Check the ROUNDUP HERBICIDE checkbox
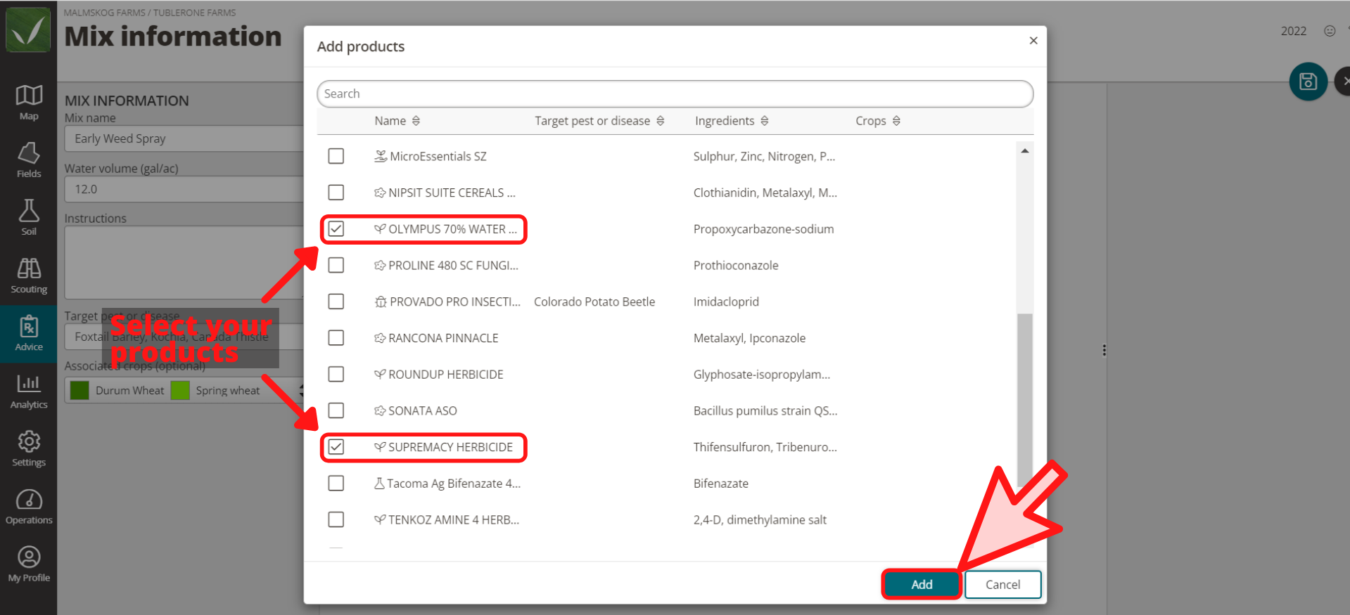The height and width of the screenshot is (615, 1350). [x=336, y=374]
